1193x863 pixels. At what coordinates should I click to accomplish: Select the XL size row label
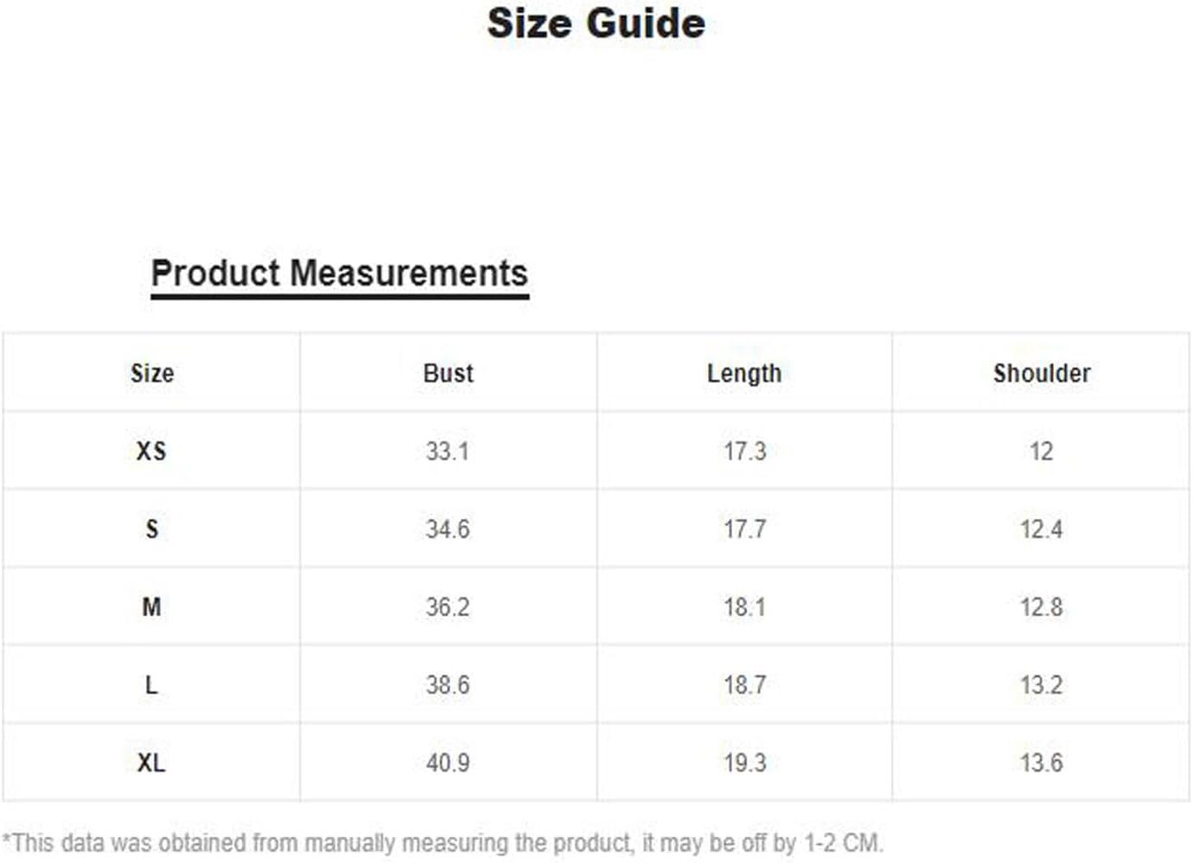tap(151, 763)
